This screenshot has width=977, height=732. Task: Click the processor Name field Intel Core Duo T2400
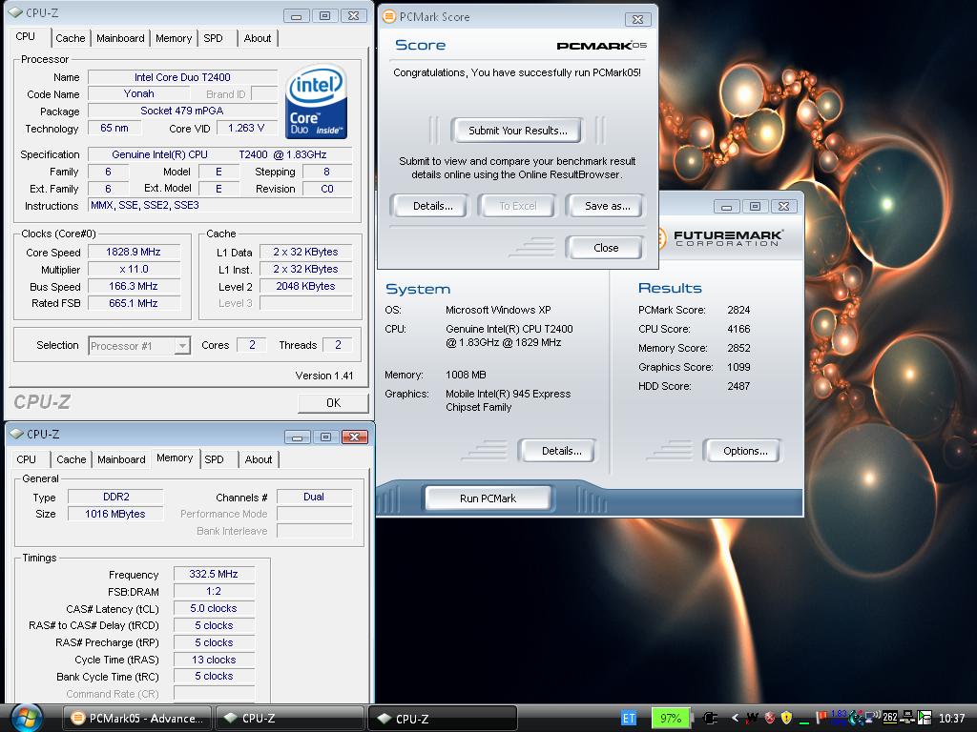pos(182,77)
